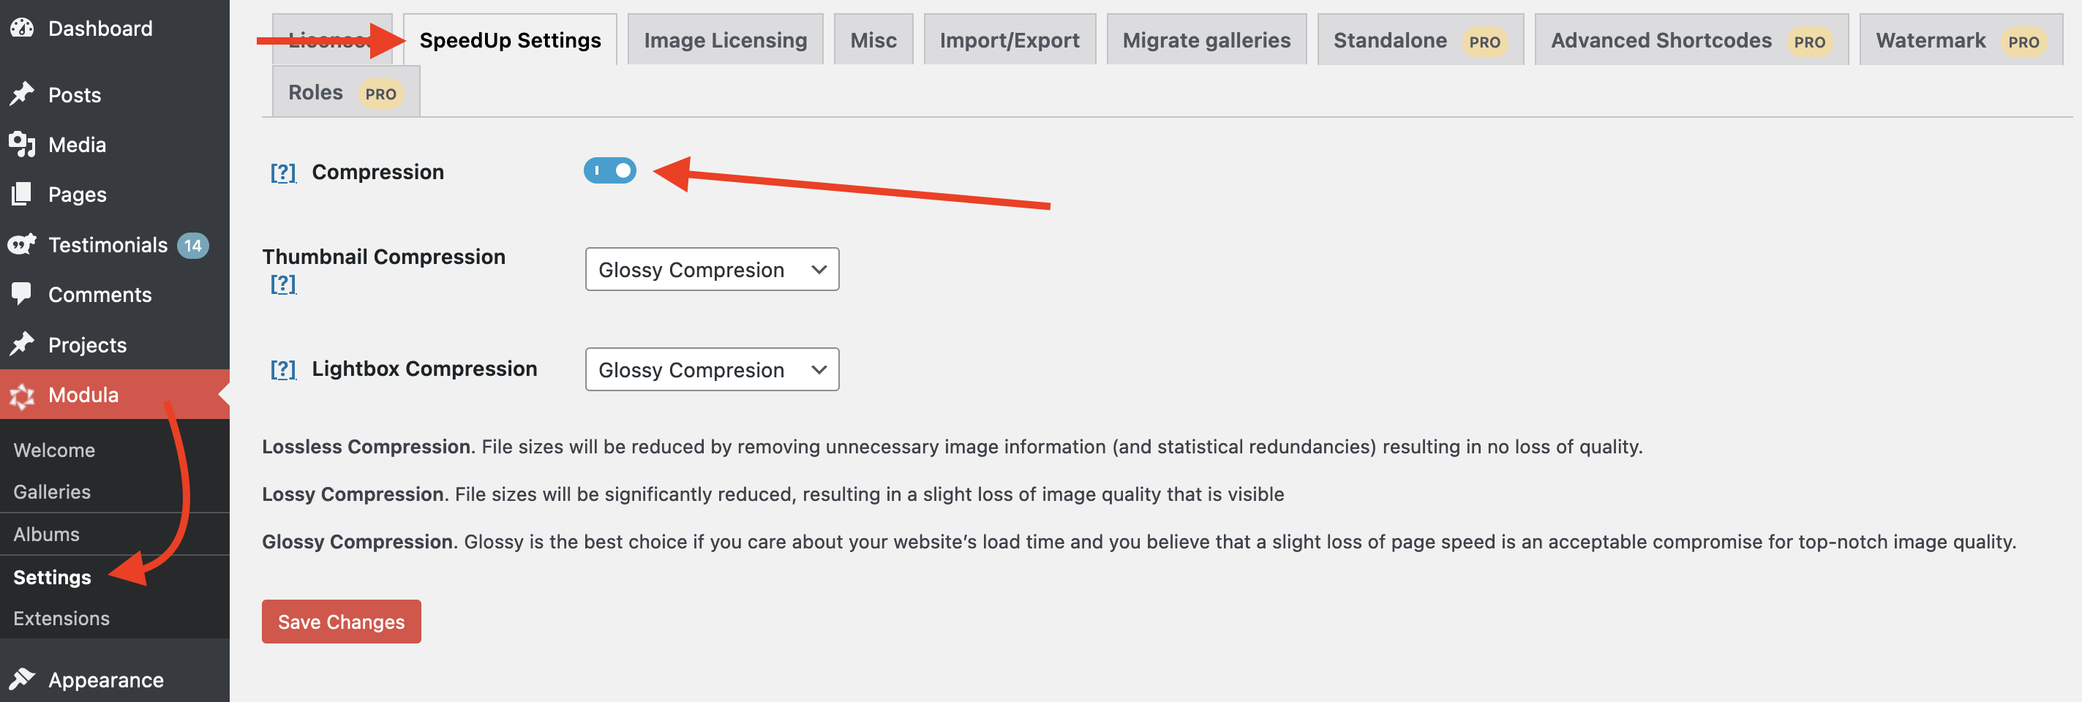The image size is (2082, 702).
Task: Switch to the Image Licensing tab
Action: tap(725, 40)
